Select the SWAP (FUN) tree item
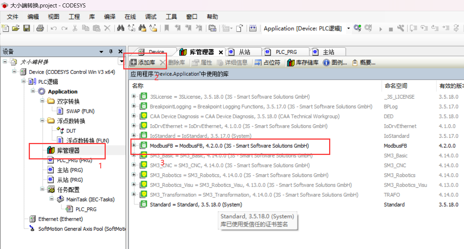464x249 pixels. [x=80, y=111]
